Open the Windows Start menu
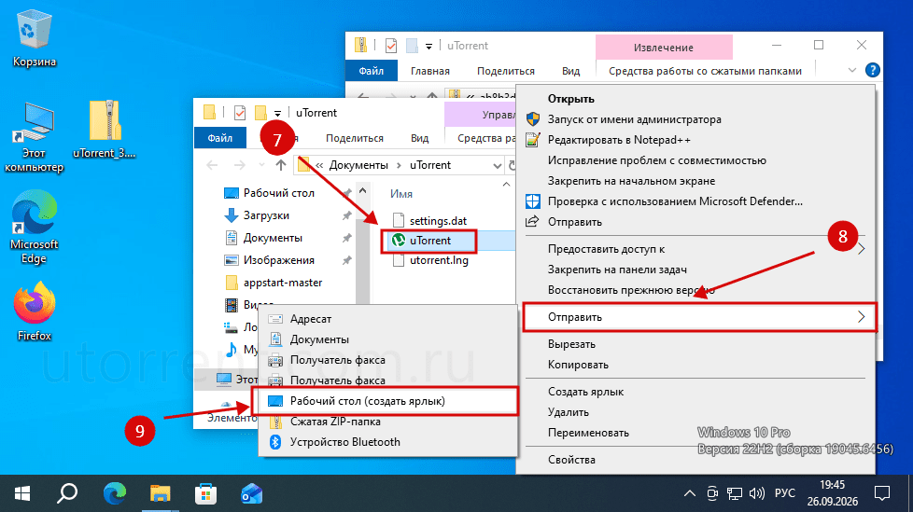The height and width of the screenshot is (512, 913). tap(22, 494)
